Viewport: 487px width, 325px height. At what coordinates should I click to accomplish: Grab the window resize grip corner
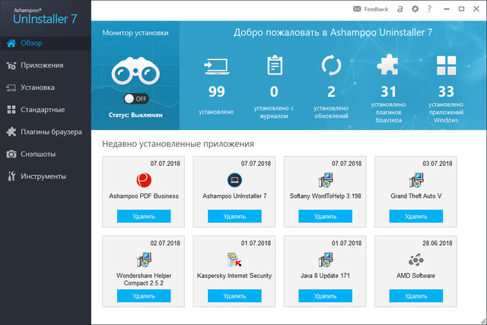pos(483,321)
